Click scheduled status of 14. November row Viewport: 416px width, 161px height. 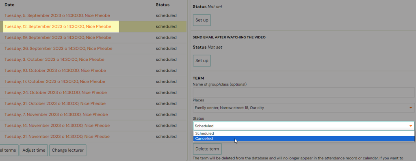point(166,126)
